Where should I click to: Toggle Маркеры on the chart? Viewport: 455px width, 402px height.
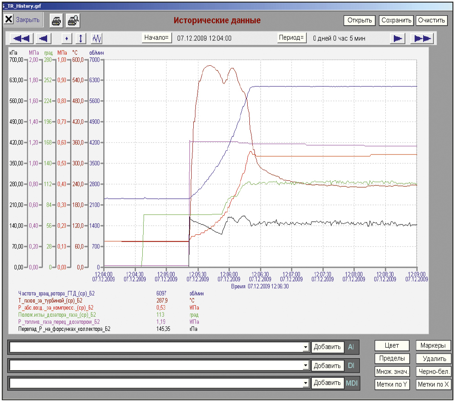coord(433,346)
